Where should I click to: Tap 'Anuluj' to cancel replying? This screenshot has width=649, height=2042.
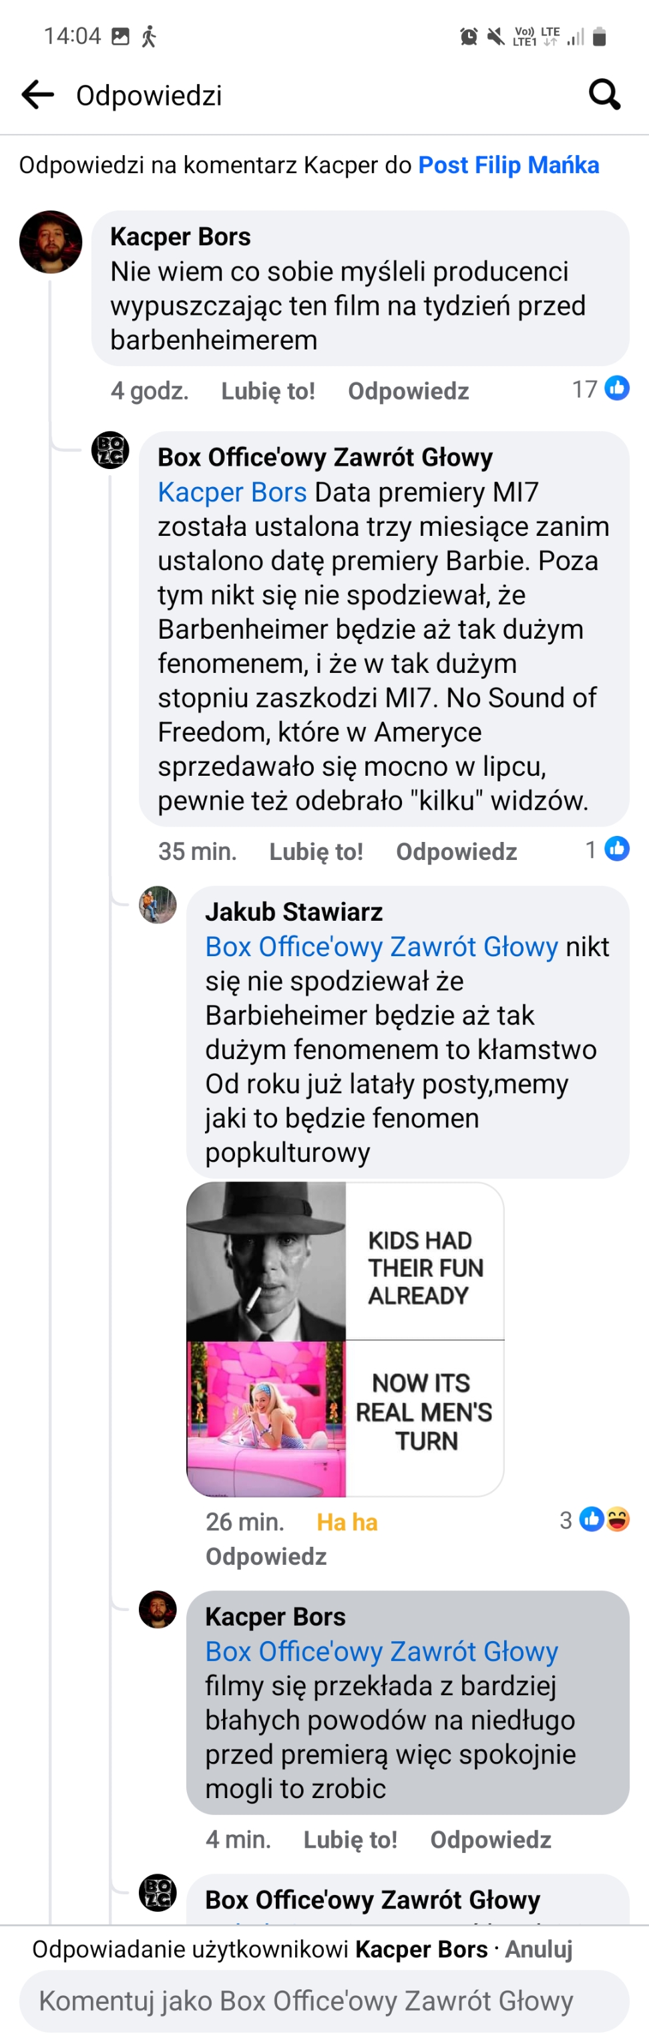coord(539,1949)
